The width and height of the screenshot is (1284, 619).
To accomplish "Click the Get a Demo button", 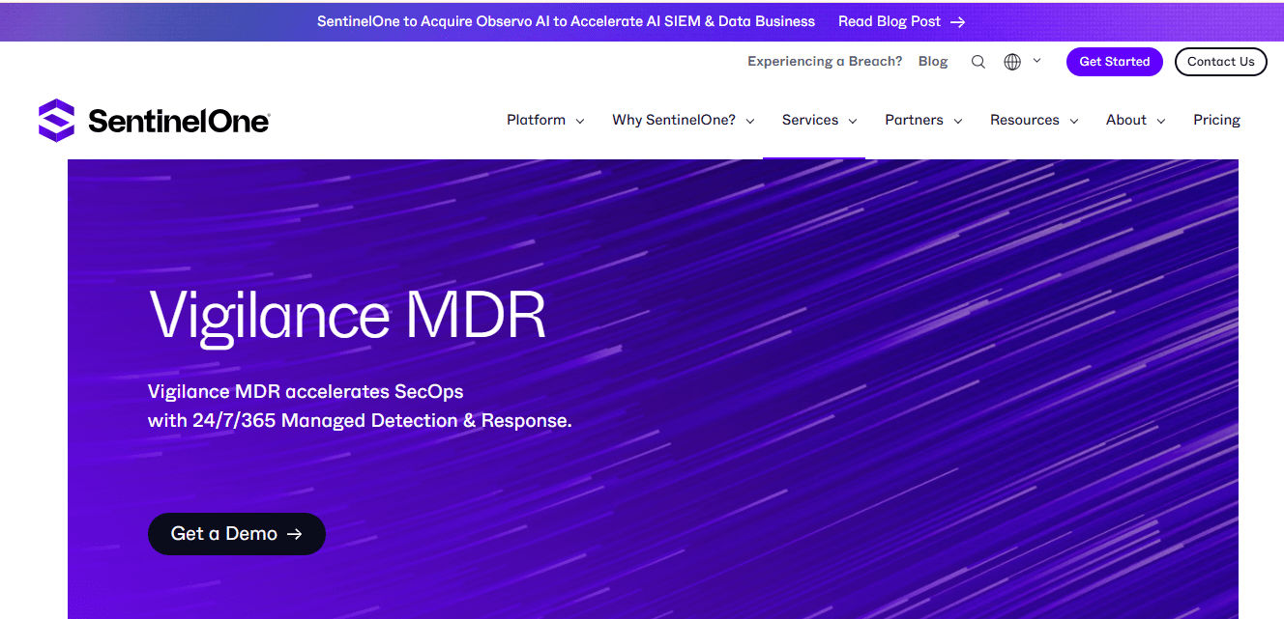I will [x=237, y=534].
